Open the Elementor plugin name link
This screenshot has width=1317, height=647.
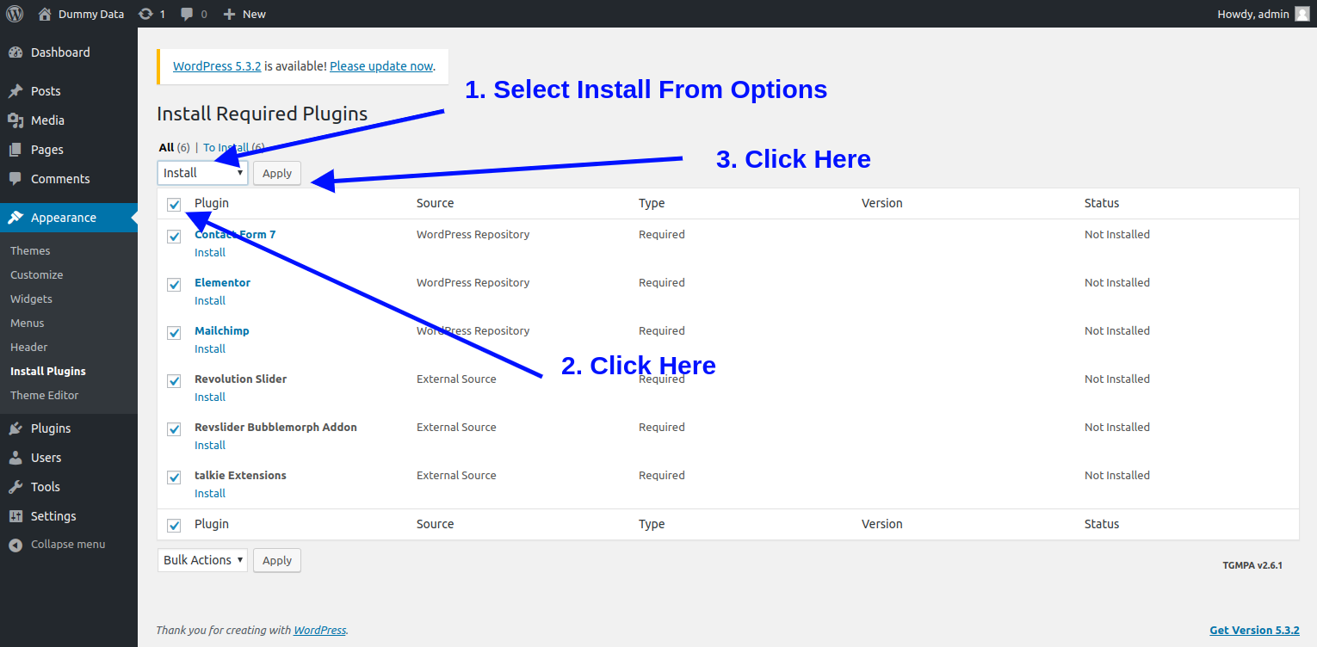pos(222,283)
